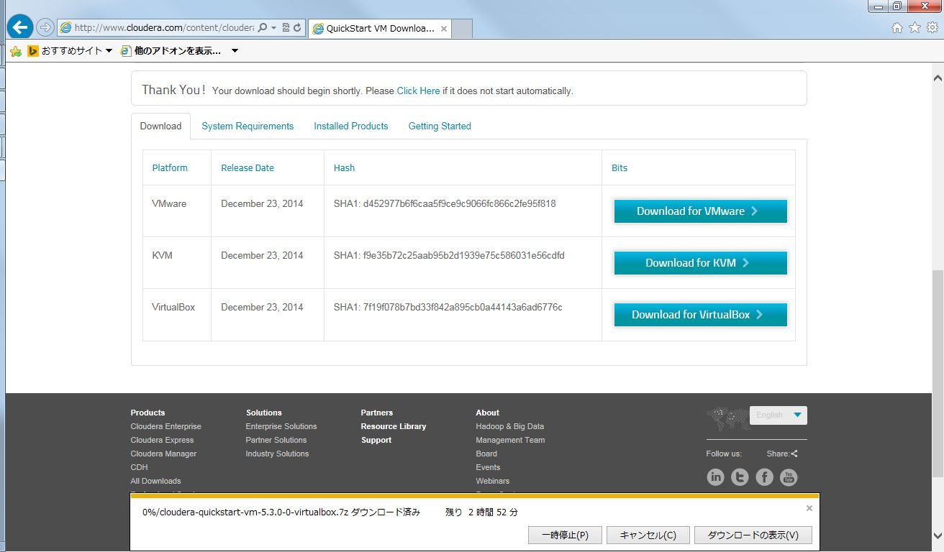Close the download notification bar
944x552 pixels.
click(809, 508)
